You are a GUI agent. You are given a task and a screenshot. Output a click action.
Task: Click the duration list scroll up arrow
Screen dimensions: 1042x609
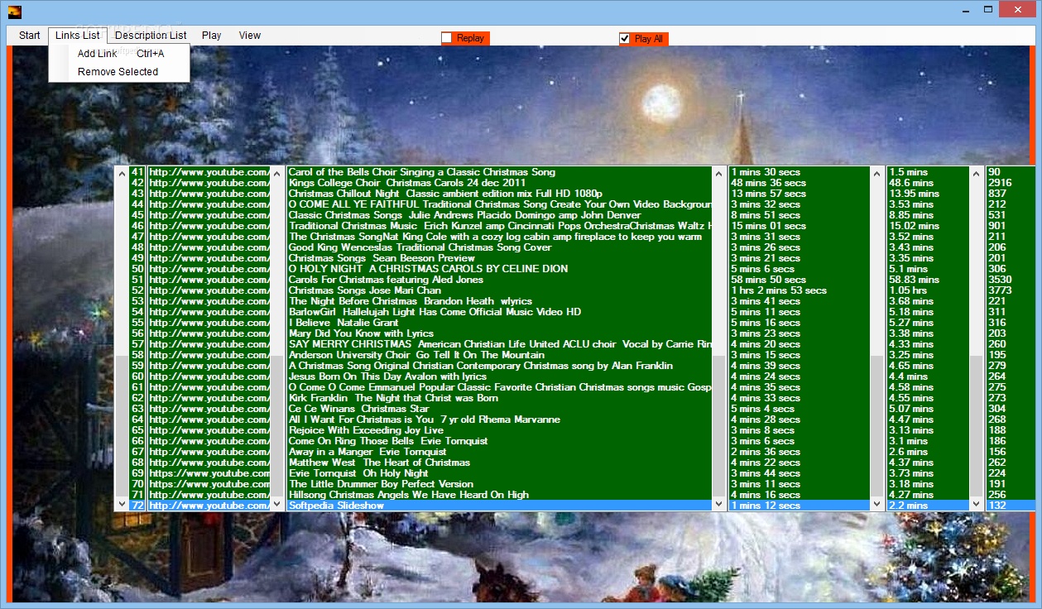click(877, 173)
